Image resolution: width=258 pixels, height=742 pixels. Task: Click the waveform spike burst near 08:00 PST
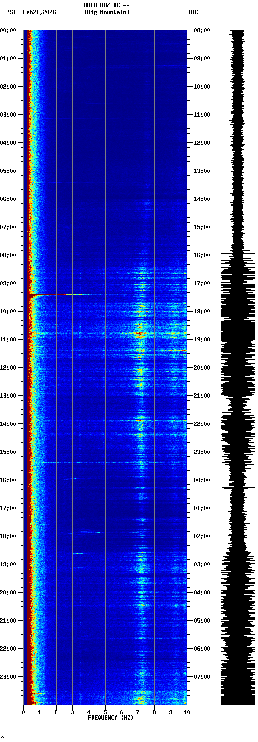pos(238,255)
